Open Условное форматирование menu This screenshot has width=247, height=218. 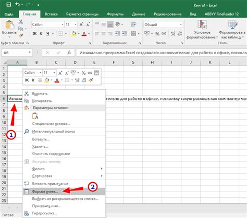202,30
